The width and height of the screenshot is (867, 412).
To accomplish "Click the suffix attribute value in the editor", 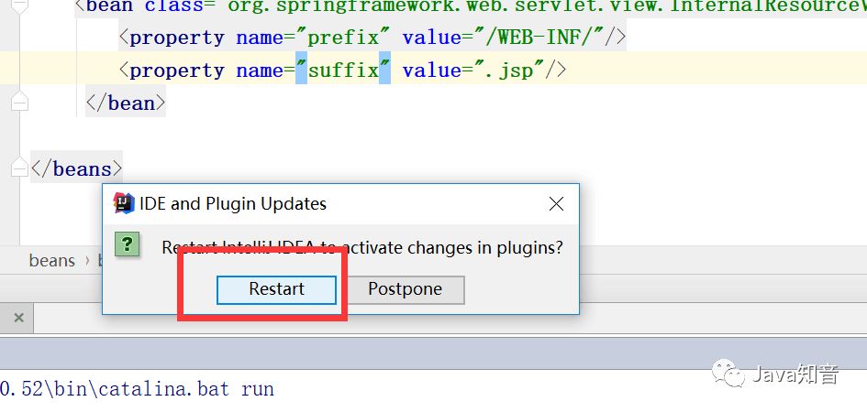I will pos(343,70).
